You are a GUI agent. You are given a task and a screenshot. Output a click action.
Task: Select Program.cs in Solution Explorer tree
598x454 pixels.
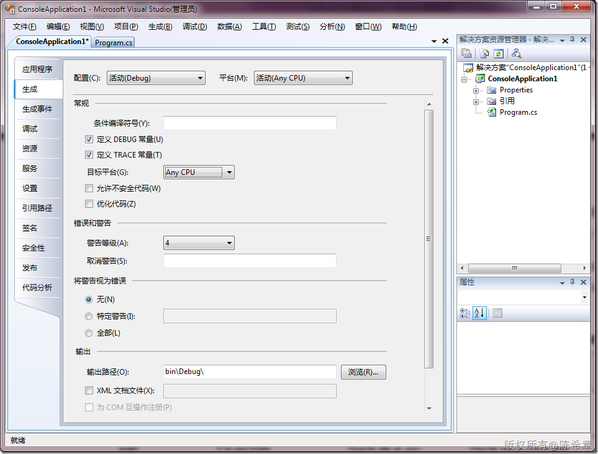518,112
